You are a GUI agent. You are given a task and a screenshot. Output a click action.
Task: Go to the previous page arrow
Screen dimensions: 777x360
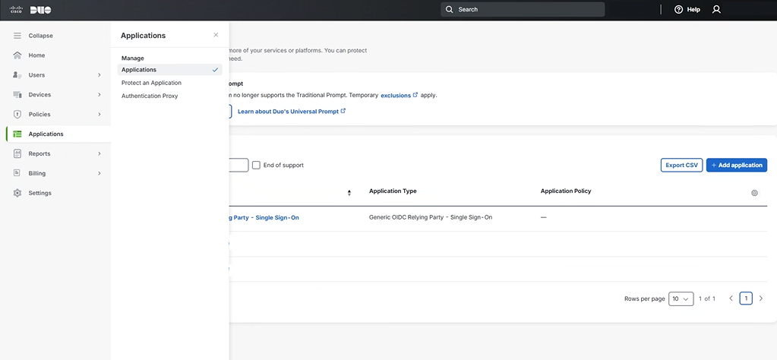731,298
